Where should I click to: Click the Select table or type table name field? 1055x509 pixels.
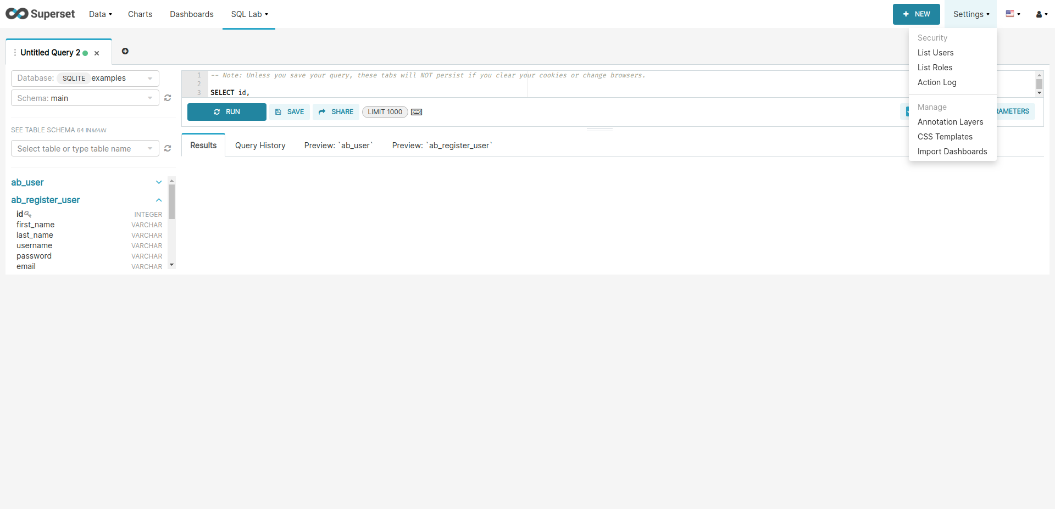click(x=82, y=148)
